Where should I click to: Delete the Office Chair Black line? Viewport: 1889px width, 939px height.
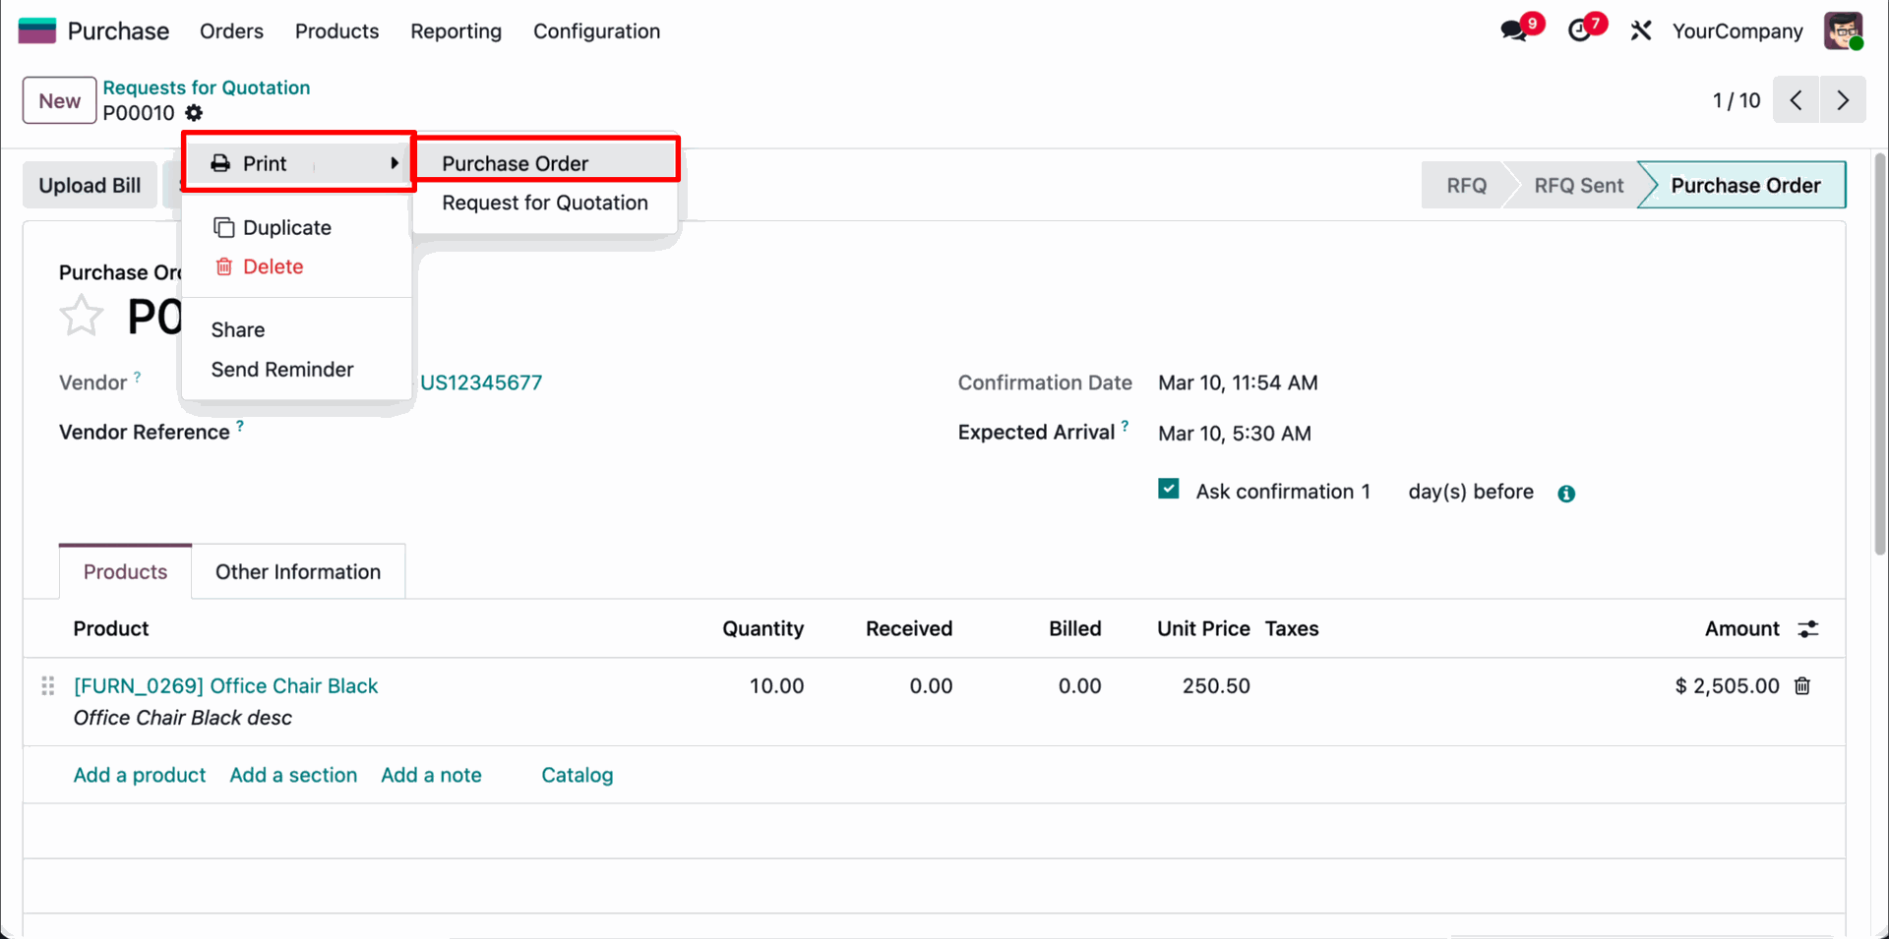click(x=1802, y=686)
